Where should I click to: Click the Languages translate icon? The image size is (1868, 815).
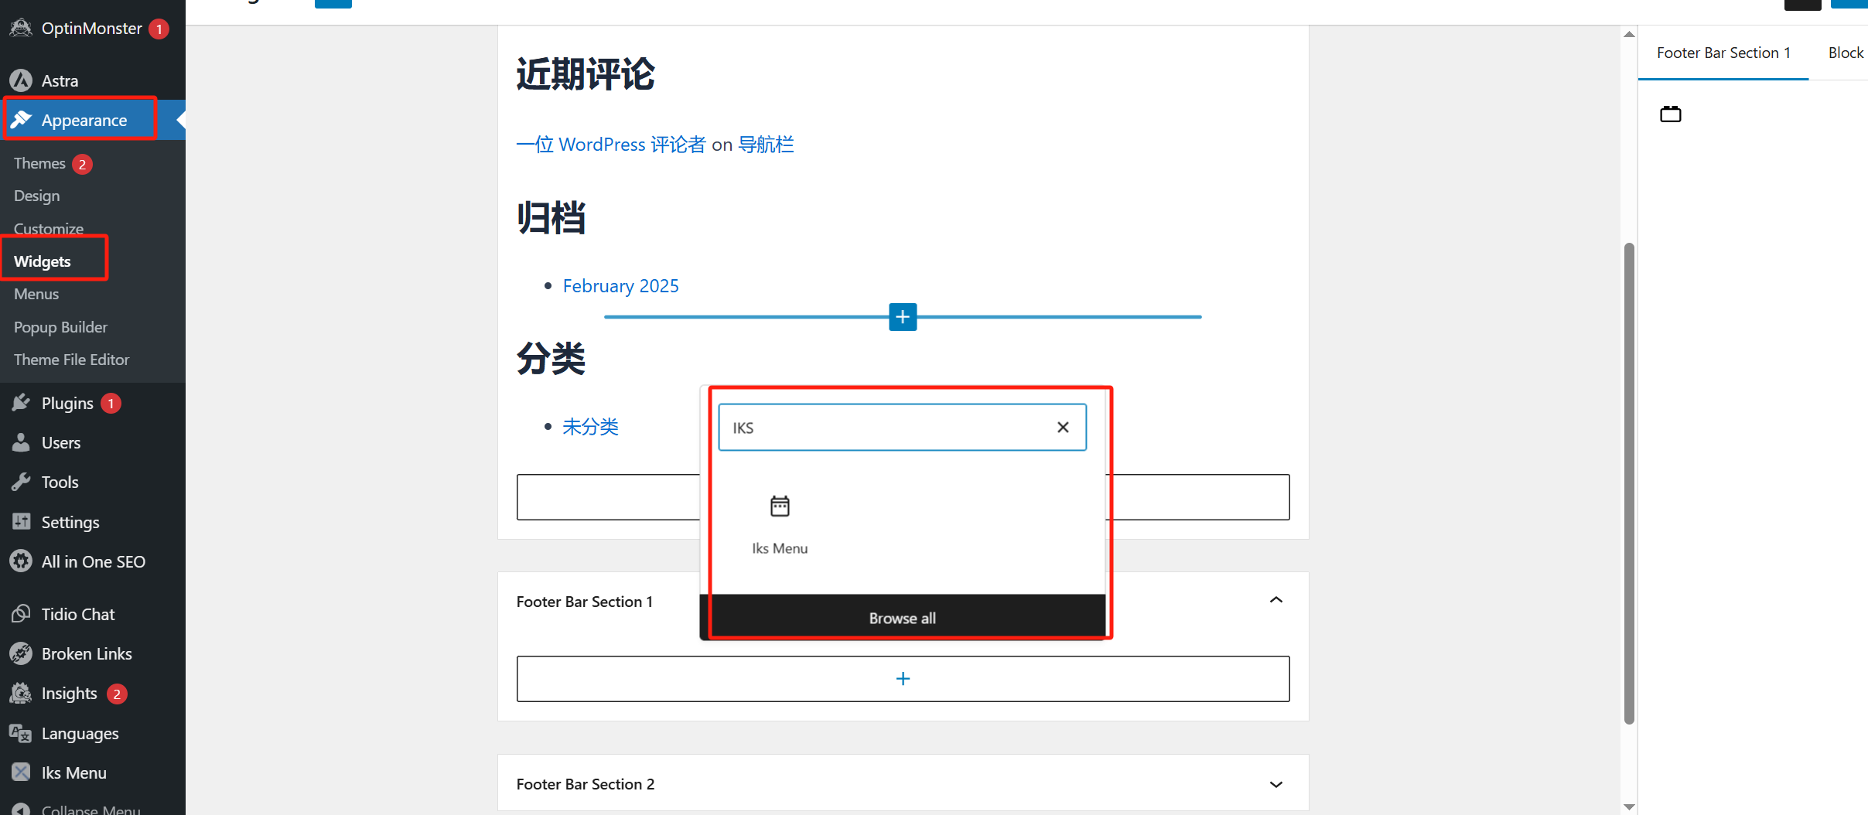point(21,733)
